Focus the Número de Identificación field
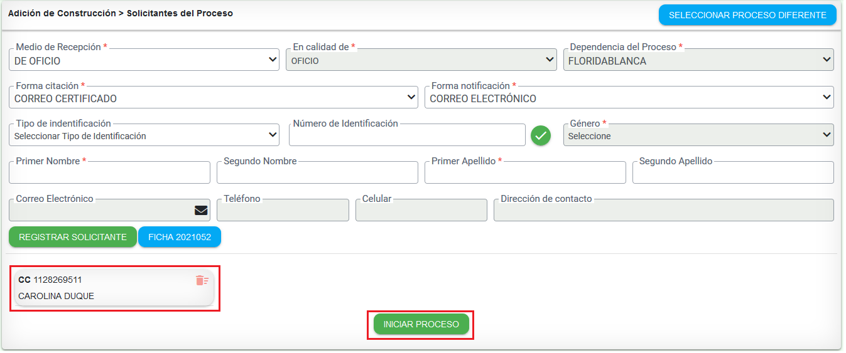Screen dimensions: 846x353 (x=407, y=135)
